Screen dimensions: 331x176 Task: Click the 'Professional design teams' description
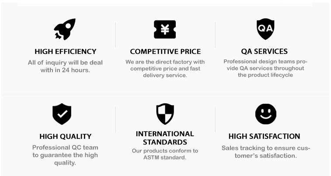point(265,68)
